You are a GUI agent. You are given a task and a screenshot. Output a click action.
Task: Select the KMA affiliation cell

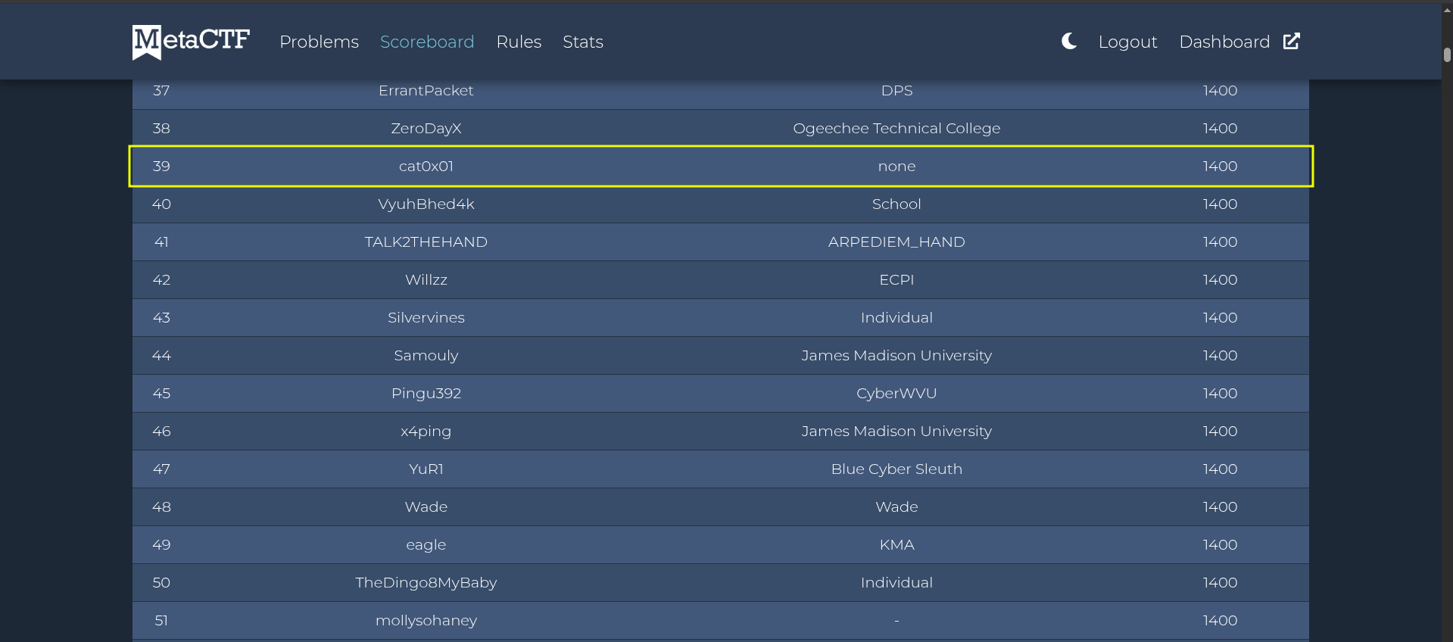[x=896, y=545]
